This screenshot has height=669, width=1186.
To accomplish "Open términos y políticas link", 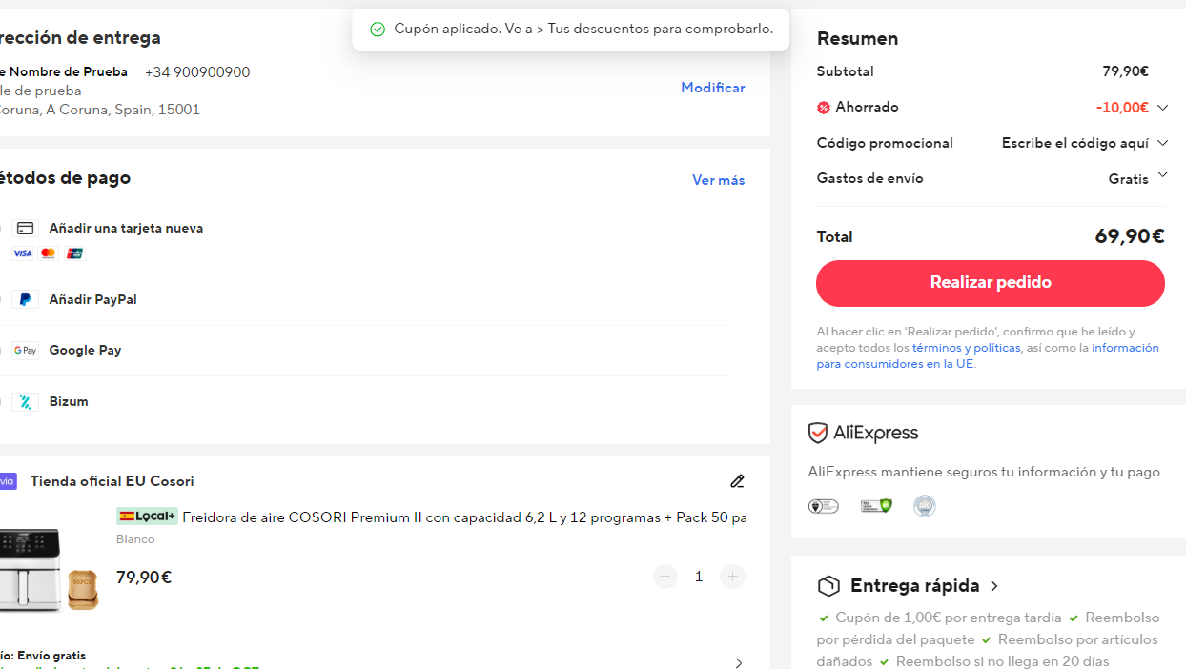I will pyautogui.click(x=966, y=348).
